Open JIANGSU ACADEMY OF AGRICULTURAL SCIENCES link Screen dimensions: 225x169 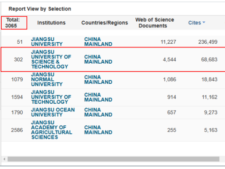(52, 130)
